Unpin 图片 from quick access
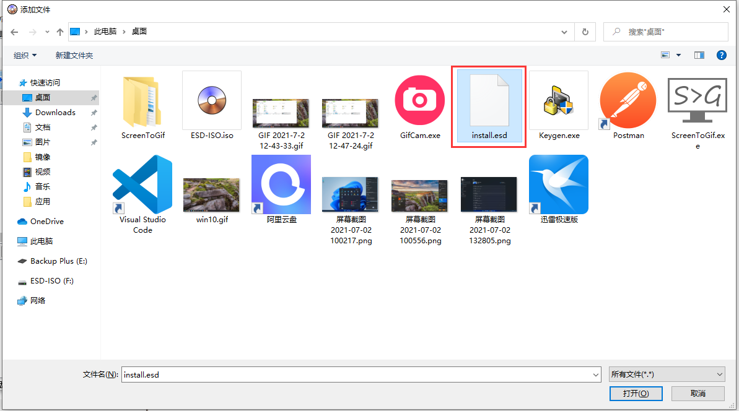The width and height of the screenshot is (739, 411). click(x=94, y=142)
